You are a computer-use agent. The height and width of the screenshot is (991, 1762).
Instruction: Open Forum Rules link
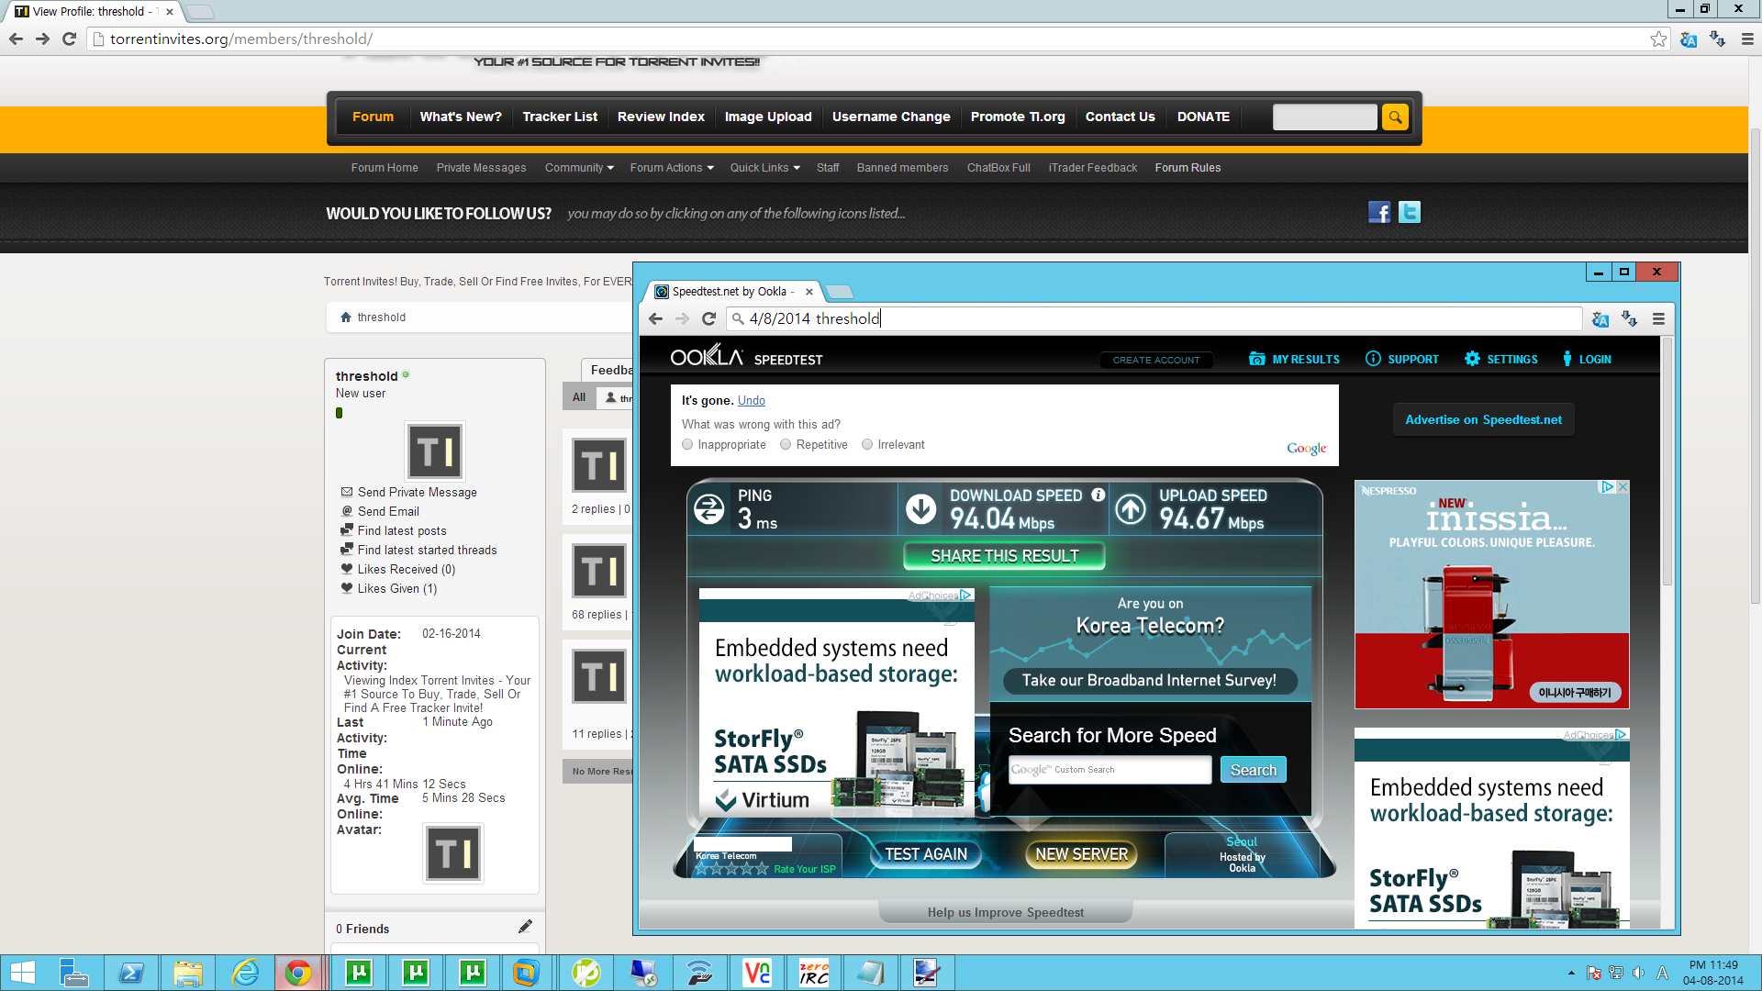pyautogui.click(x=1188, y=168)
